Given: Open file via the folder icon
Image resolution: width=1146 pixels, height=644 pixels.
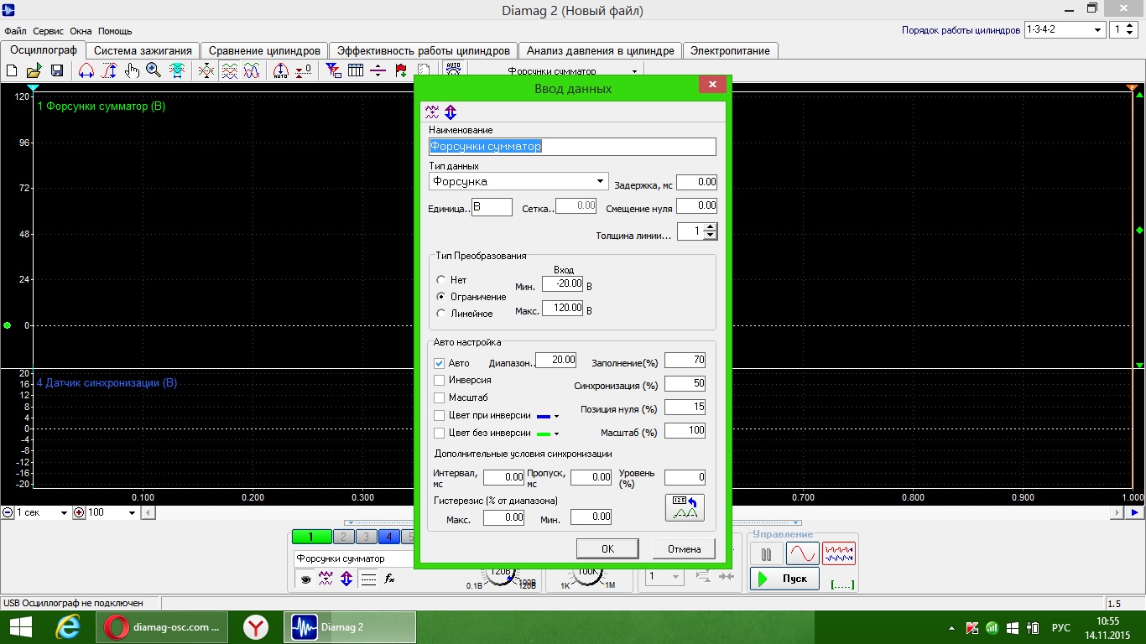Looking at the screenshot, I should 34,71.
